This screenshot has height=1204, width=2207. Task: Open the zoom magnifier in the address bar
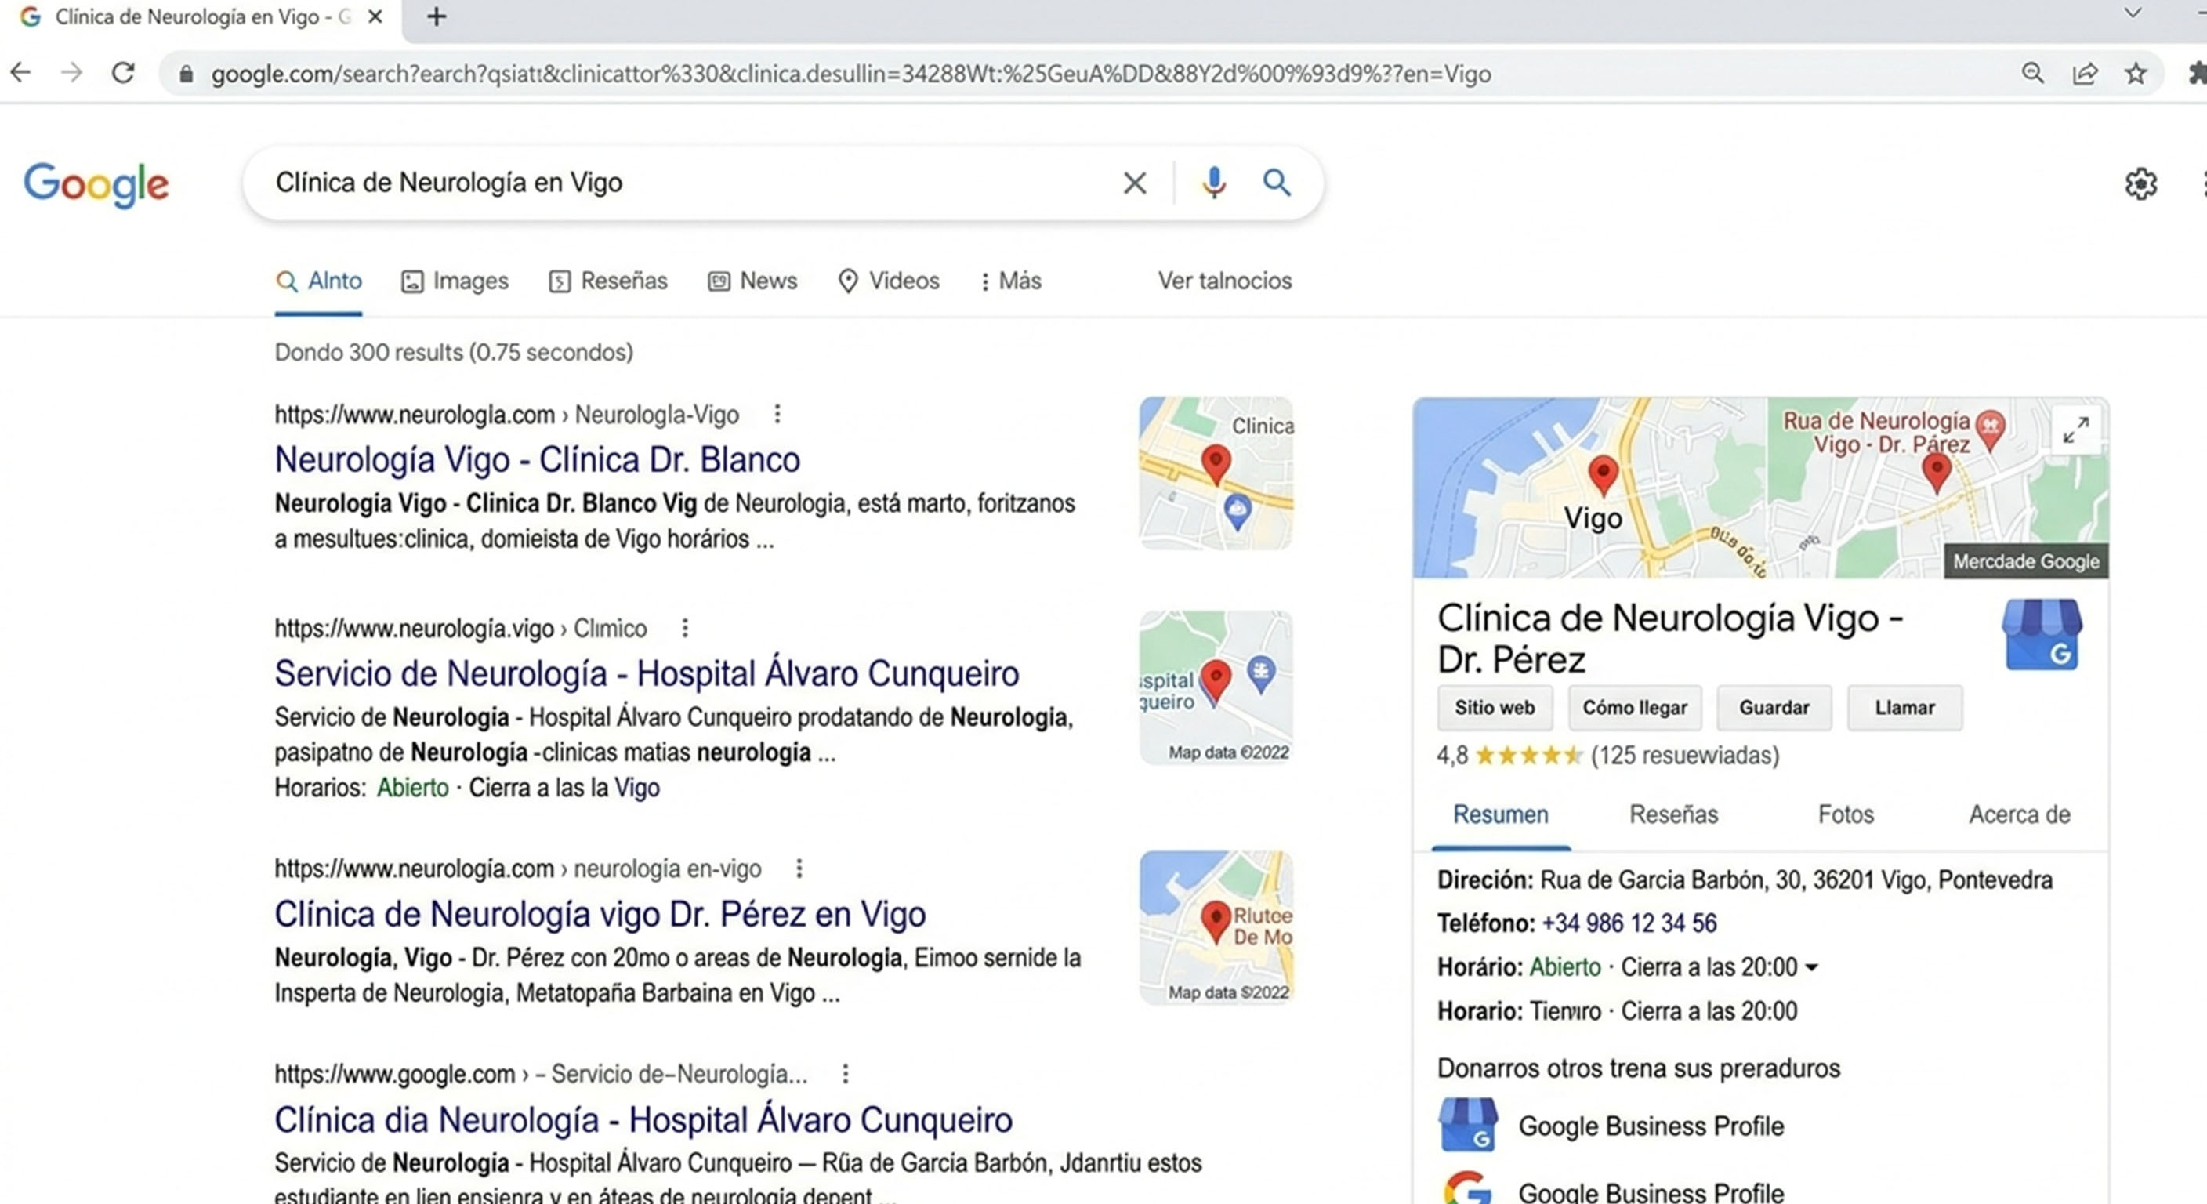coord(2032,74)
